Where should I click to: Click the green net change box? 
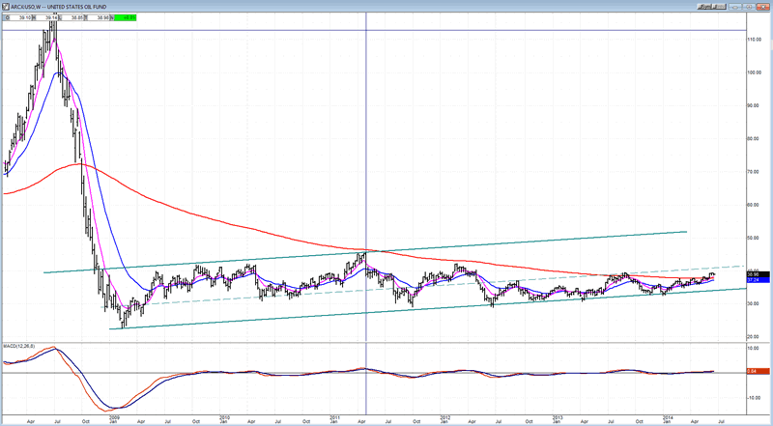pyautogui.click(x=127, y=17)
